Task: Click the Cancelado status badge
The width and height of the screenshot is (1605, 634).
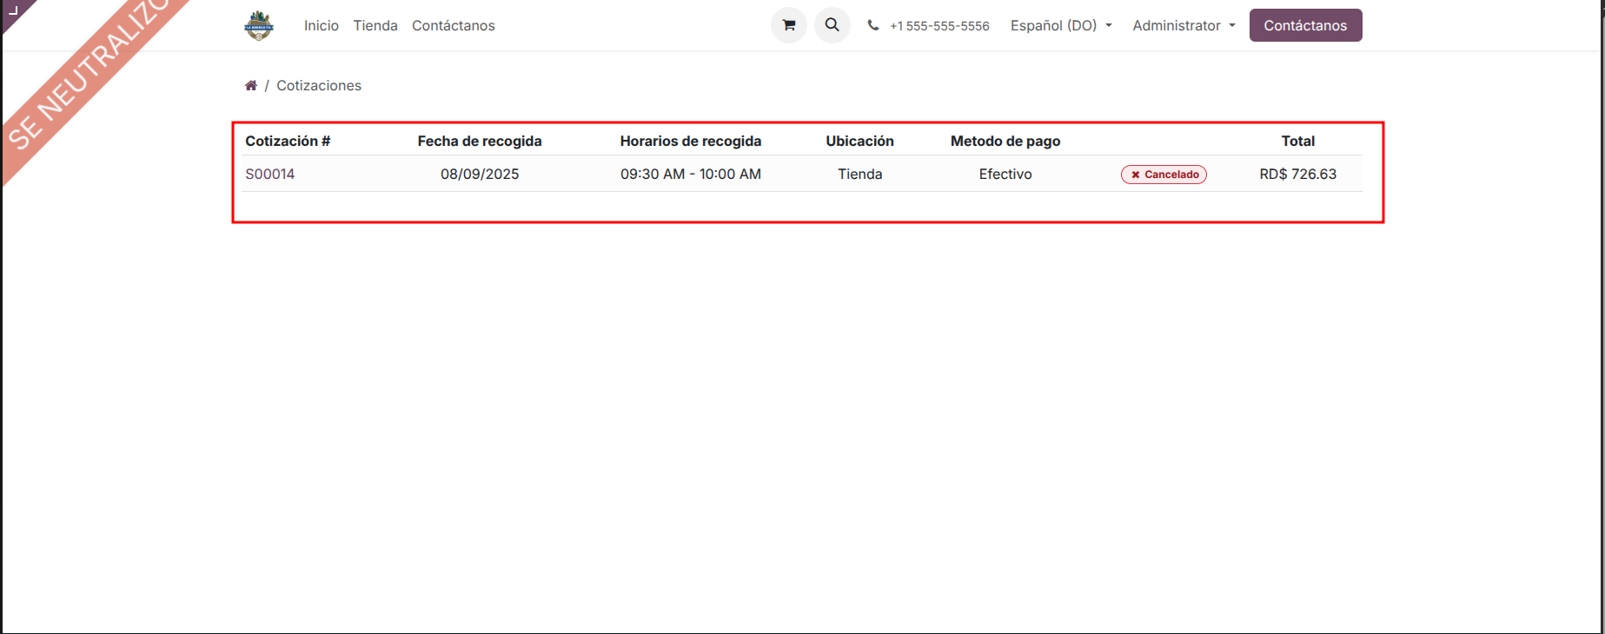Action: 1164,175
